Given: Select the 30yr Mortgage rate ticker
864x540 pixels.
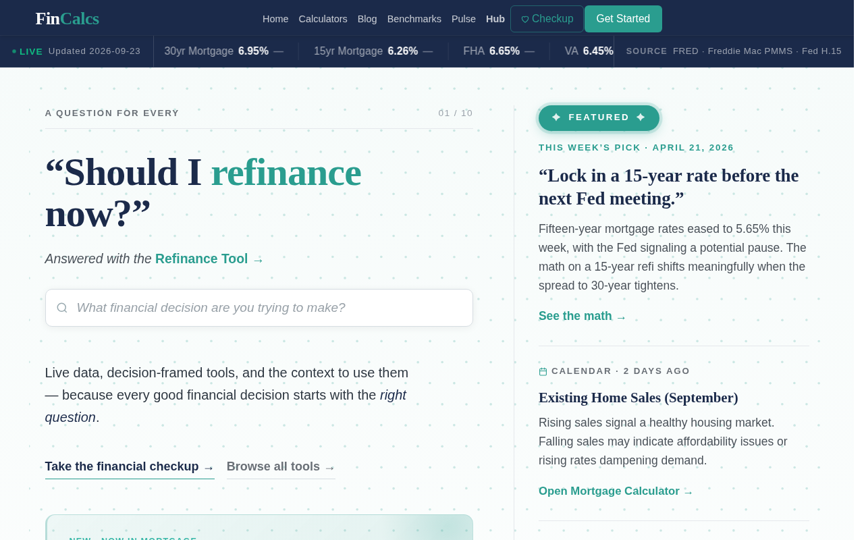Looking at the screenshot, I should pyautogui.click(x=223, y=51).
